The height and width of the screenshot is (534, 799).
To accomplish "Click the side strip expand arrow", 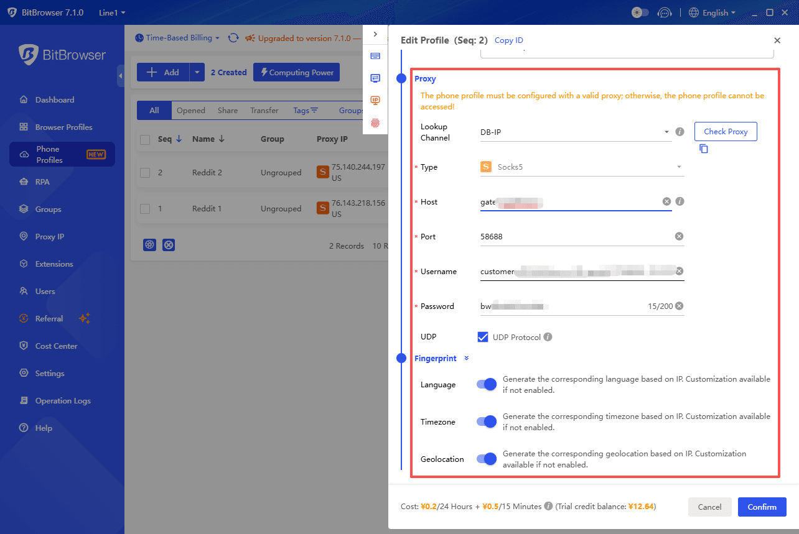I will click(x=375, y=34).
